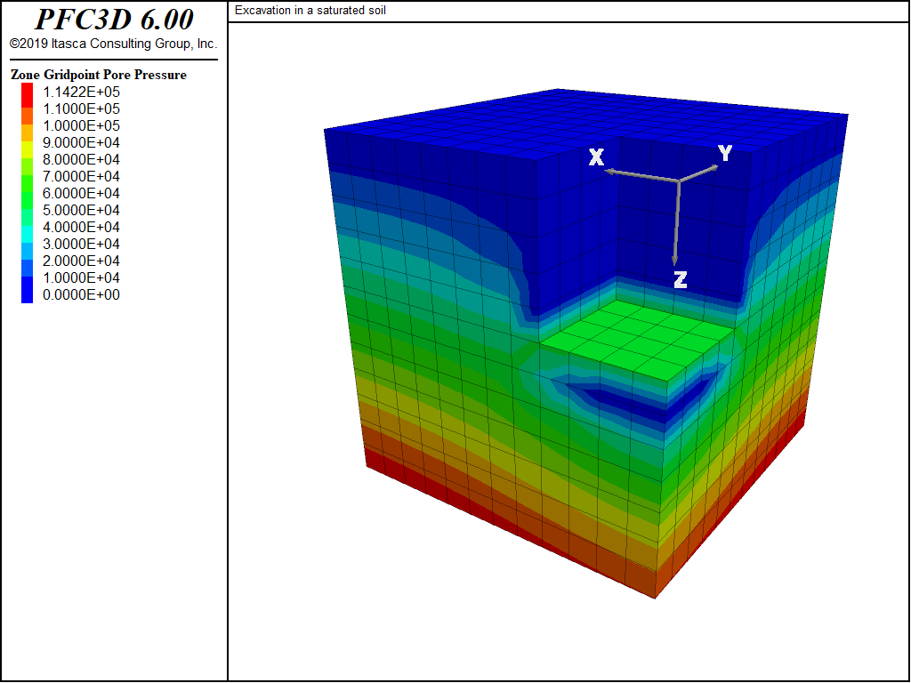Click the 7.0000E+04 legend value
The image size is (911, 683).
(81, 176)
